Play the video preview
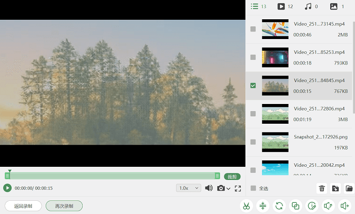 coord(7,188)
